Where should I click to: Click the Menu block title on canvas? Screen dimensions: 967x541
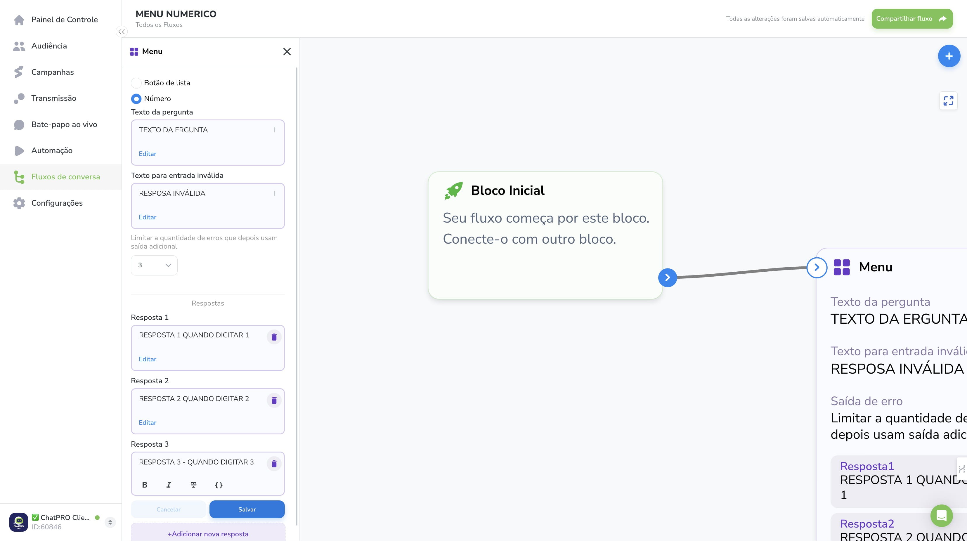coord(875,267)
